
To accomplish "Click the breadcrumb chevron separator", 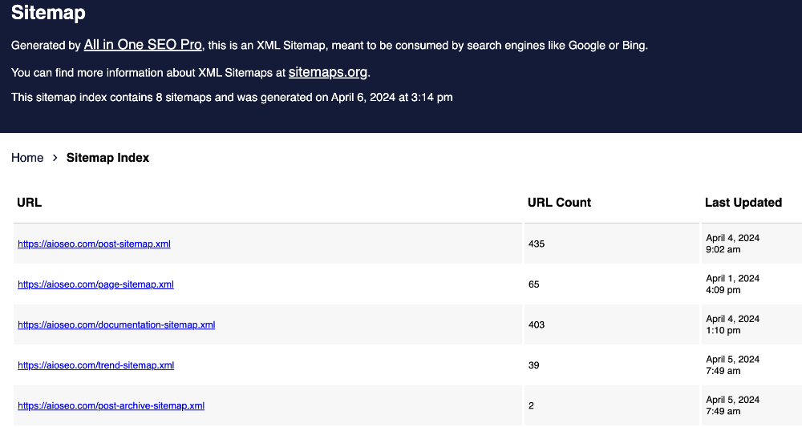I will point(55,158).
